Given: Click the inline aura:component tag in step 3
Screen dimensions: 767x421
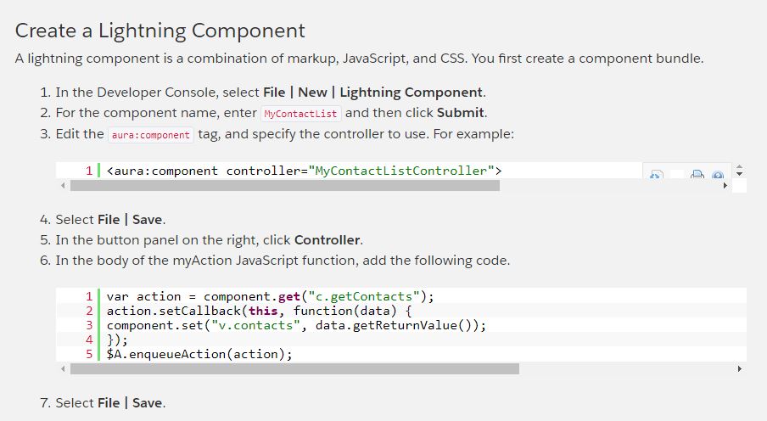Looking at the screenshot, I should click(151, 135).
